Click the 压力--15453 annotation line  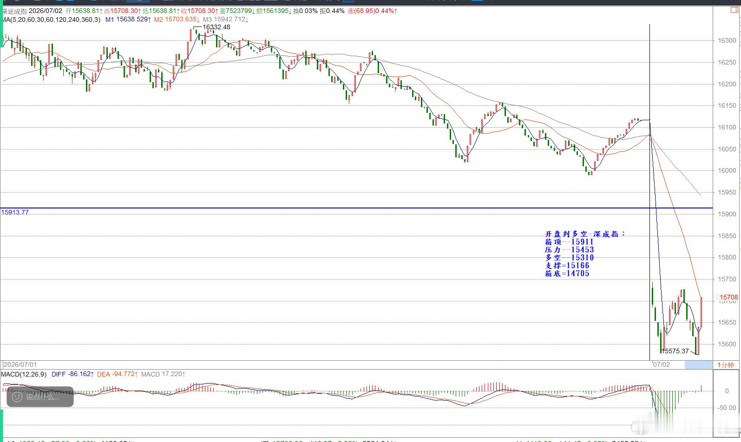point(569,250)
